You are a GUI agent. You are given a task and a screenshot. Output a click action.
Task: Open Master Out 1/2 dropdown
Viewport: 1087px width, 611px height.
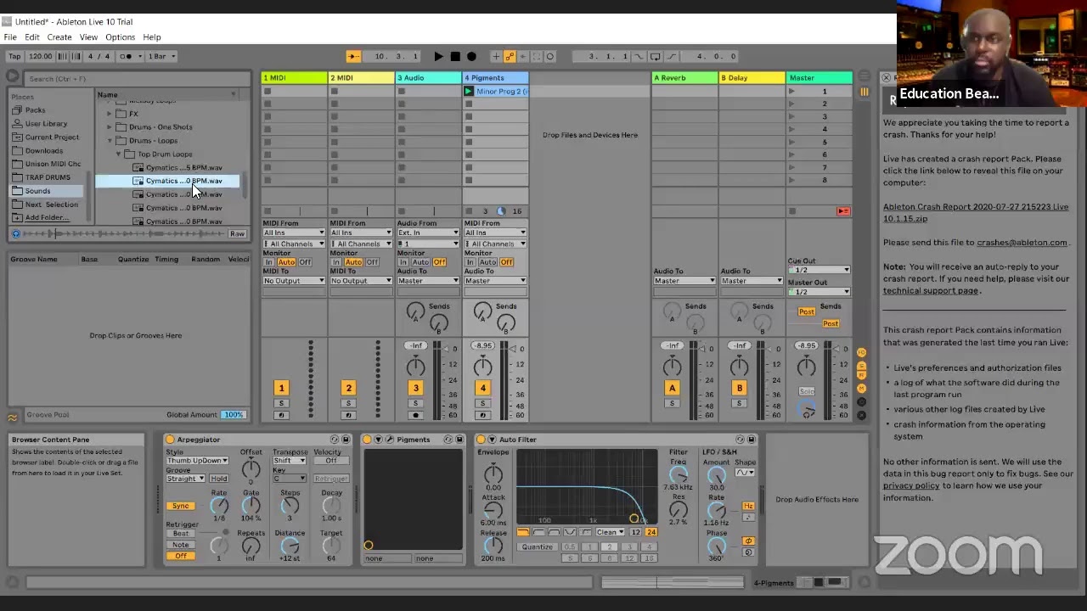point(819,292)
